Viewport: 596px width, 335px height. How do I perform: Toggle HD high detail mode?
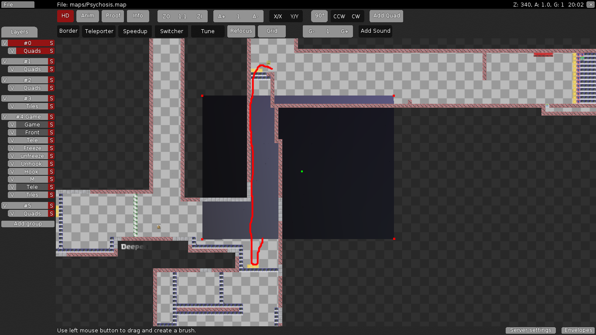click(x=65, y=16)
